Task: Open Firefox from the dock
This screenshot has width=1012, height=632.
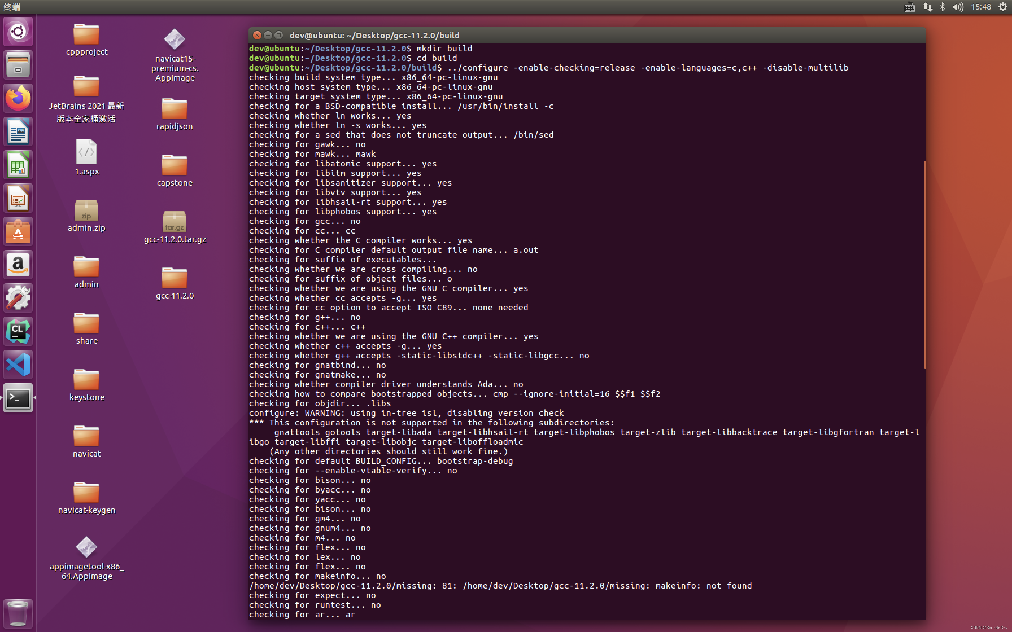Action: pos(18,98)
